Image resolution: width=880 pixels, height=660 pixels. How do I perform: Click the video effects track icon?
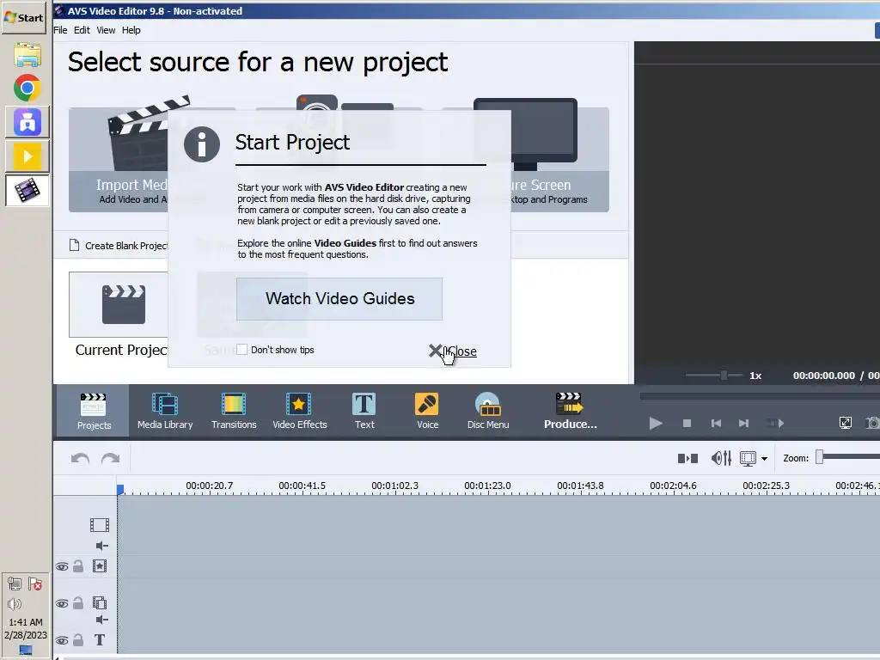point(100,565)
